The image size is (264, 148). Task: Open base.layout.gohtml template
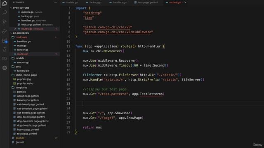point(28,100)
